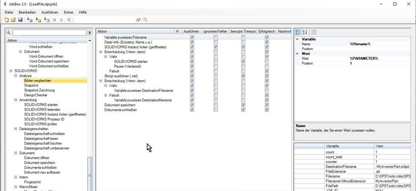The image size is (416, 191).
Task: Open the search magnifier tool
Action: point(145,19)
